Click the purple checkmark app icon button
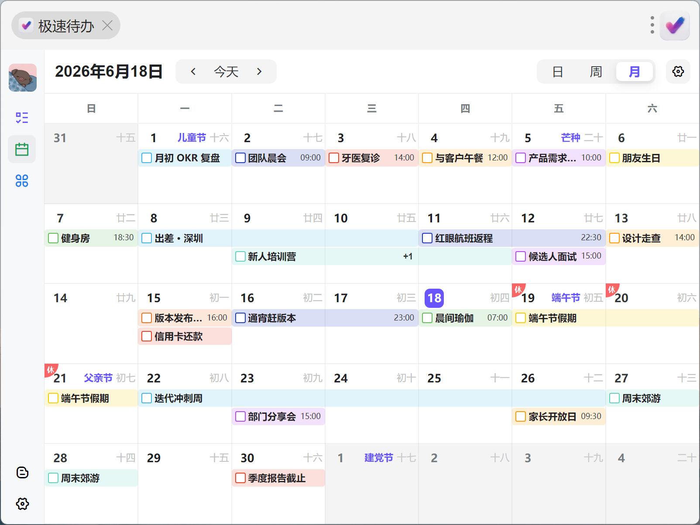This screenshot has height=525, width=700. click(x=675, y=25)
